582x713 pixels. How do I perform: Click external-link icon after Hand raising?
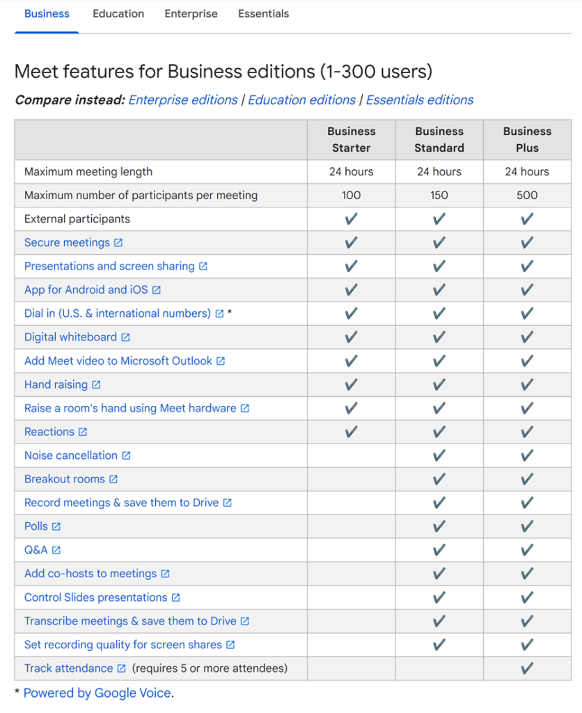coord(96,384)
